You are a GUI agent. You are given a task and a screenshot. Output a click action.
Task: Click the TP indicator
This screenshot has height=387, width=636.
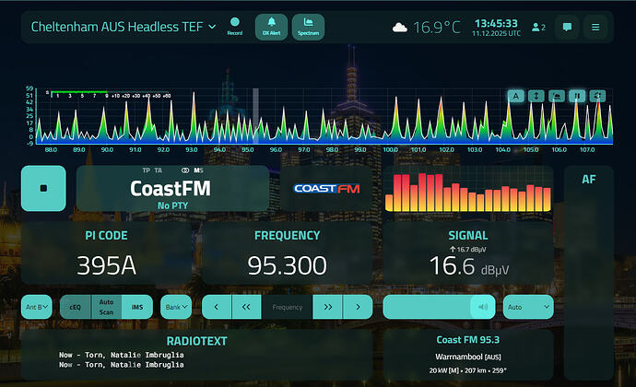click(146, 170)
